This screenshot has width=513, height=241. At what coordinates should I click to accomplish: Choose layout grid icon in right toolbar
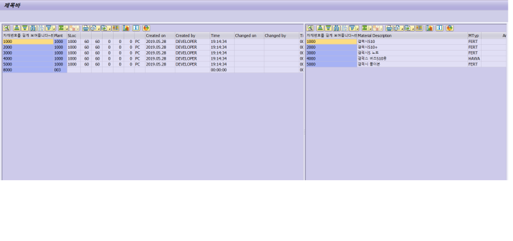(x=419, y=28)
